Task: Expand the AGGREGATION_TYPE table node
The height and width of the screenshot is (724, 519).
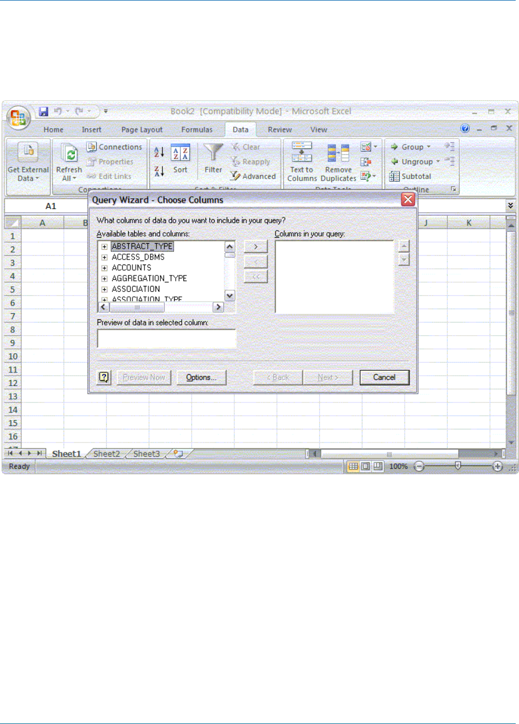Action: point(104,279)
